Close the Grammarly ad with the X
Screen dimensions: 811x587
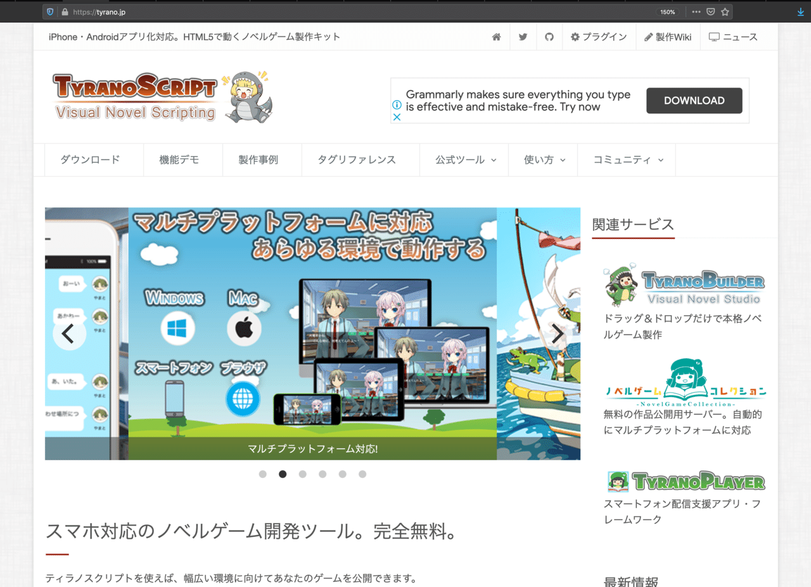pos(397,117)
